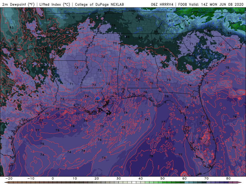Screen dimensions: 246x184
Task: Click the 30 label on the color scale
Action: click(119, 178)
